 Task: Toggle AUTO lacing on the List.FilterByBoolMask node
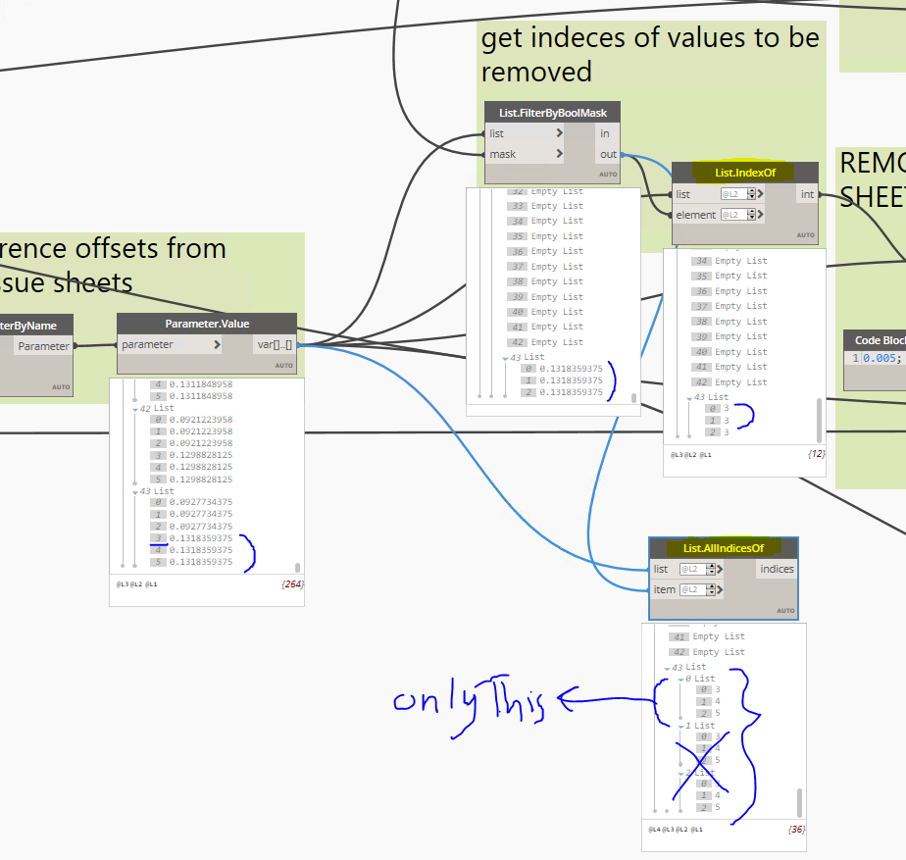tap(607, 173)
